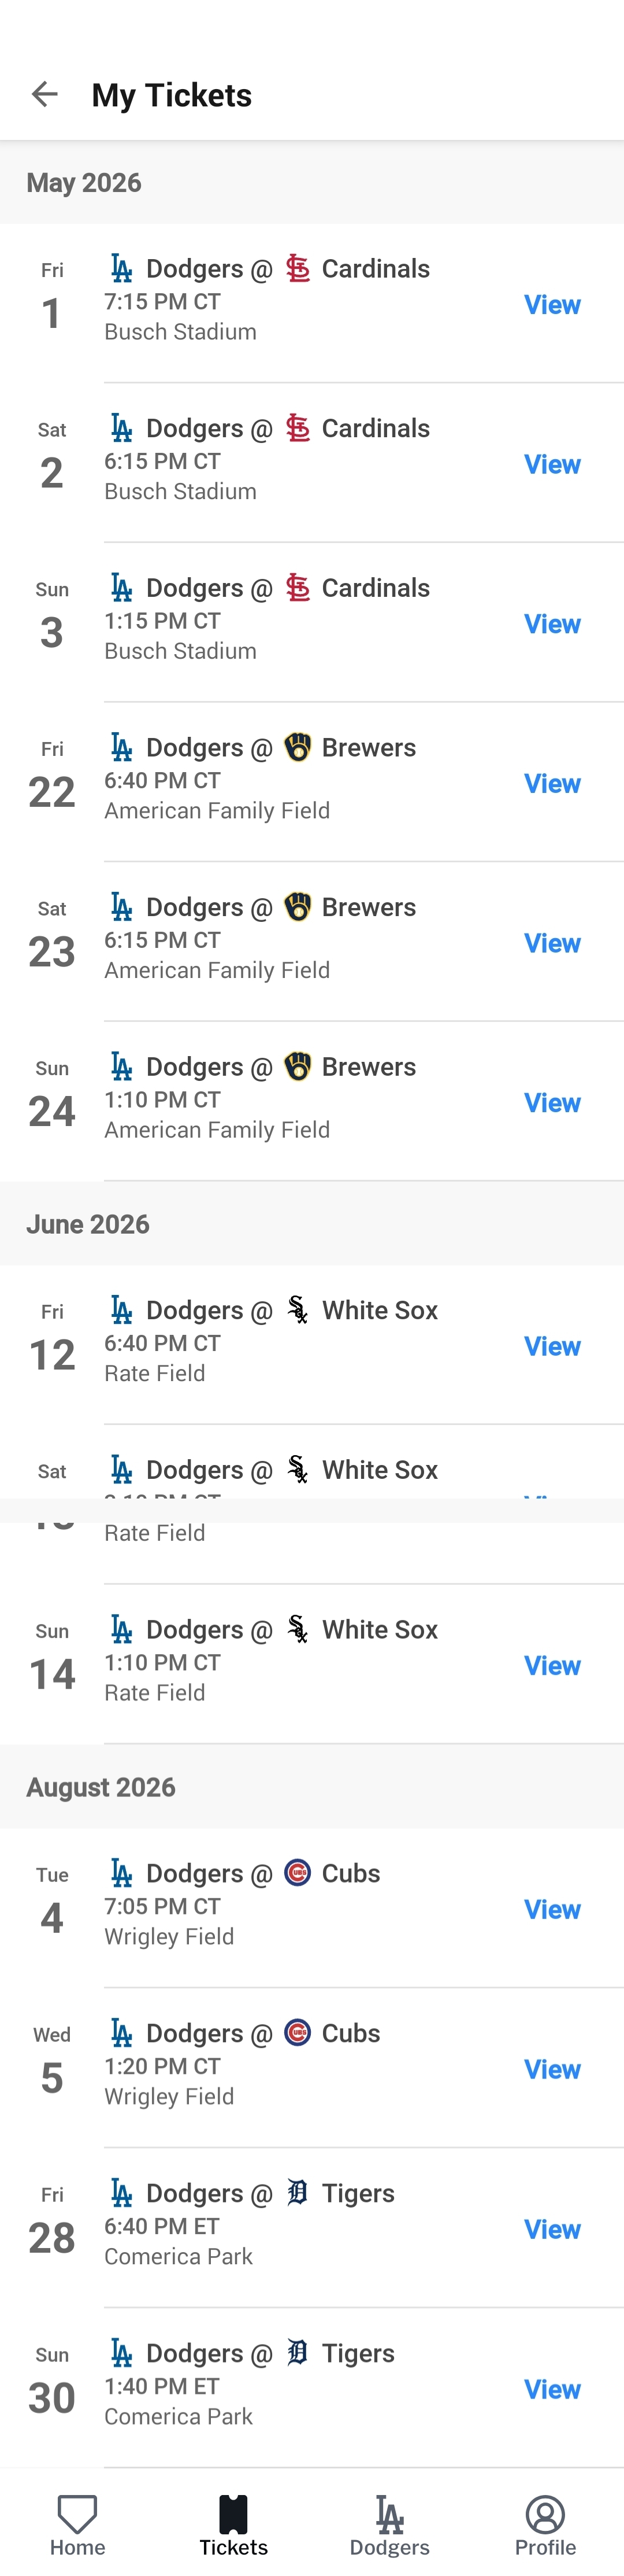
Task: Tap the White Sox logo on June 12 game
Action: [x=298, y=1309]
